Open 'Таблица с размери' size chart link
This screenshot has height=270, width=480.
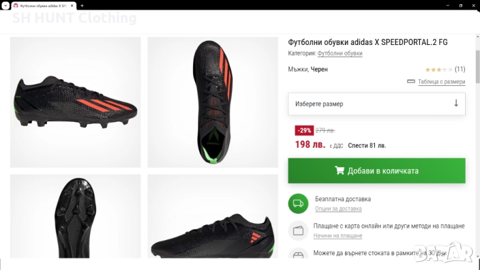click(x=442, y=82)
